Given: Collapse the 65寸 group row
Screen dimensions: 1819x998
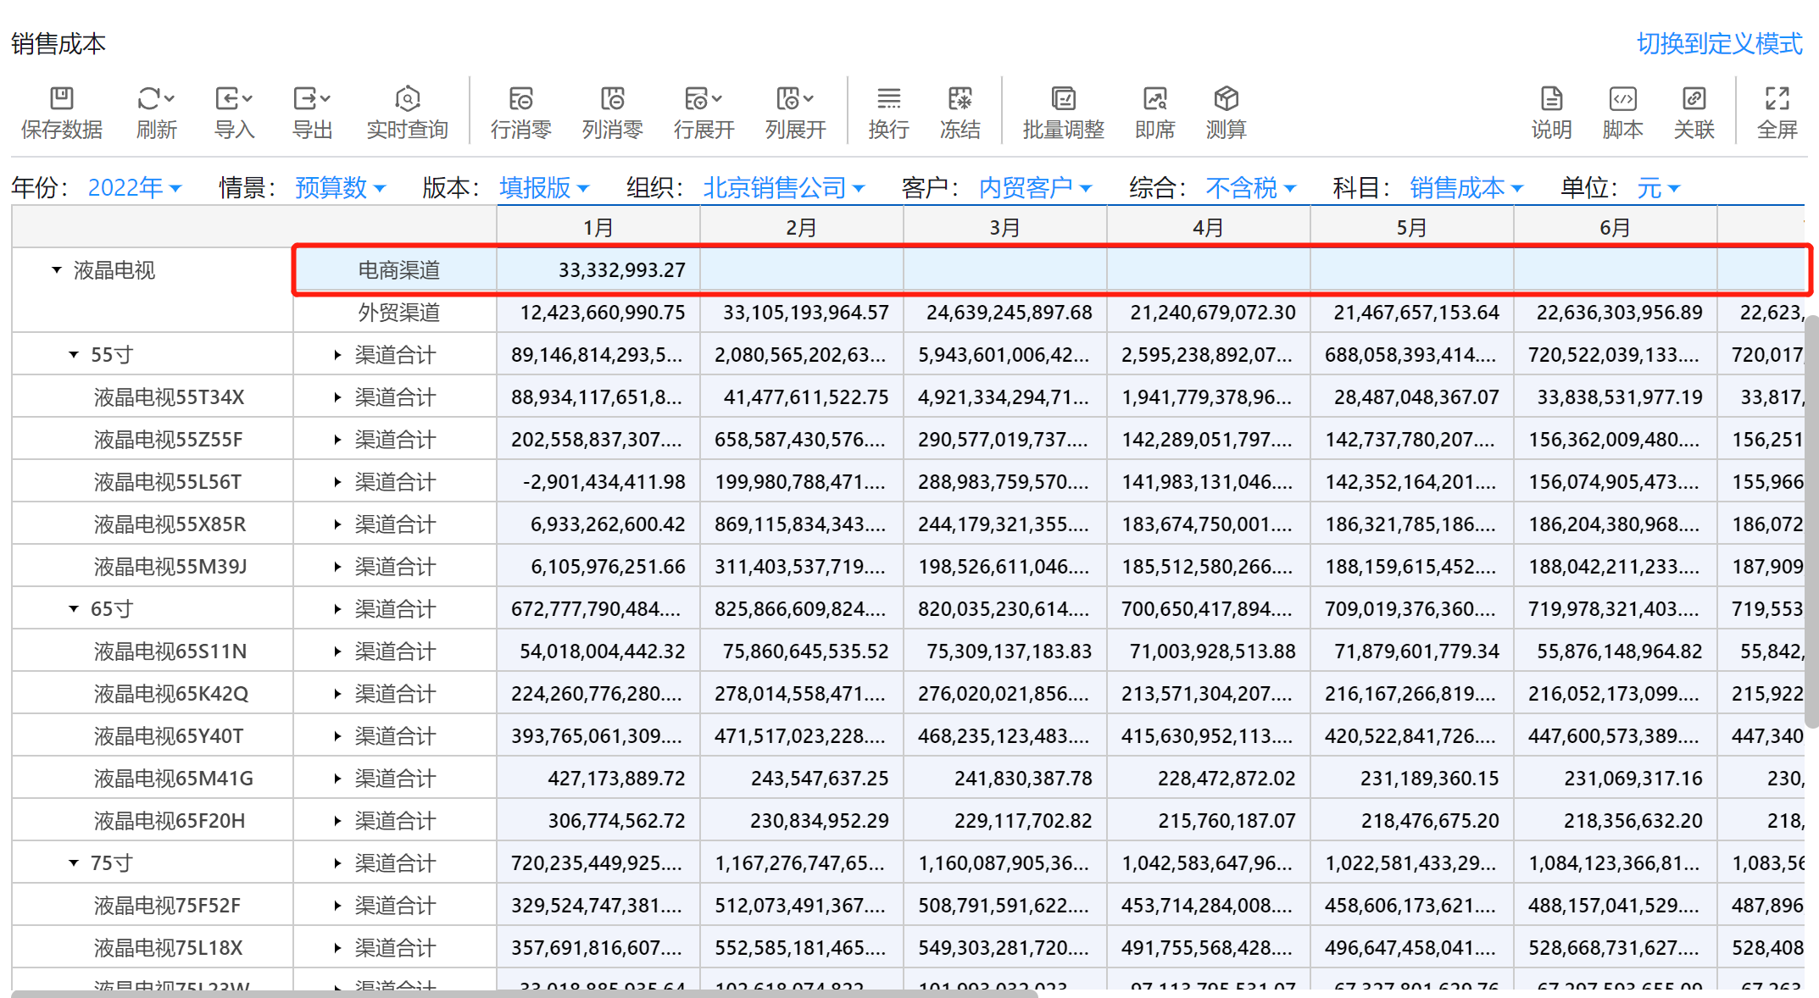Looking at the screenshot, I should pyautogui.click(x=74, y=609).
